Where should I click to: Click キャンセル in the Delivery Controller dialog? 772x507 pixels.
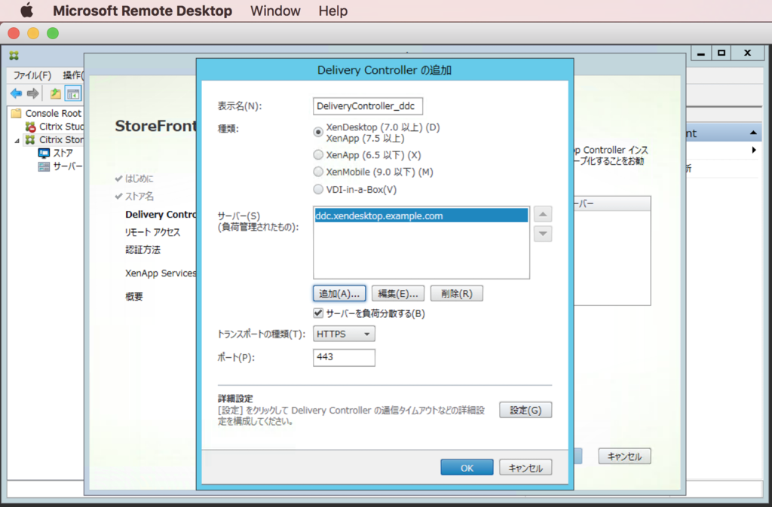[525, 467]
